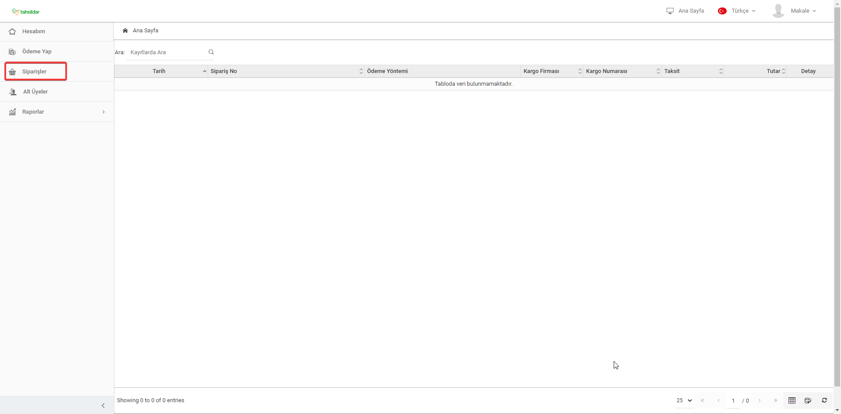Image resolution: width=841 pixels, height=414 pixels.
Task: Click the Ödeme Yap coins icon
Action: (x=12, y=52)
